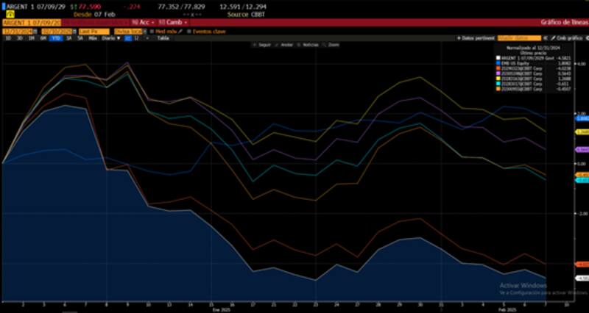This screenshot has height=313, width=589.
Task: Click the EMB US Equity blue legend swatch
Action: (498, 64)
